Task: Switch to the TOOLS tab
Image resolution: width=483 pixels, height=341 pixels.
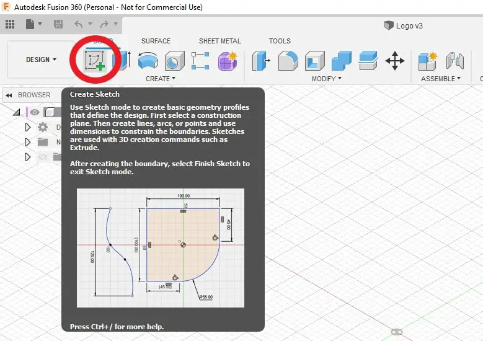Action: (280, 41)
